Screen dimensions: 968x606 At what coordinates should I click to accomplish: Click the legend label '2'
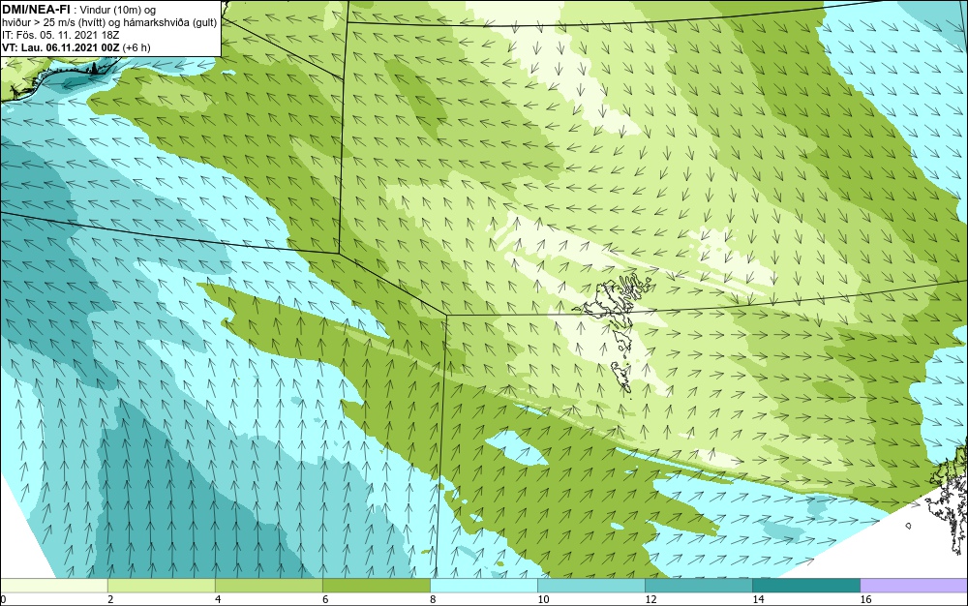[x=110, y=599]
